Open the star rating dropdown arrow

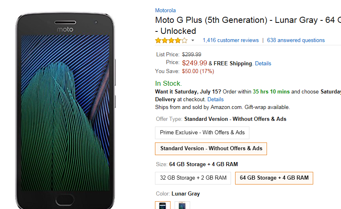[193, 40]
